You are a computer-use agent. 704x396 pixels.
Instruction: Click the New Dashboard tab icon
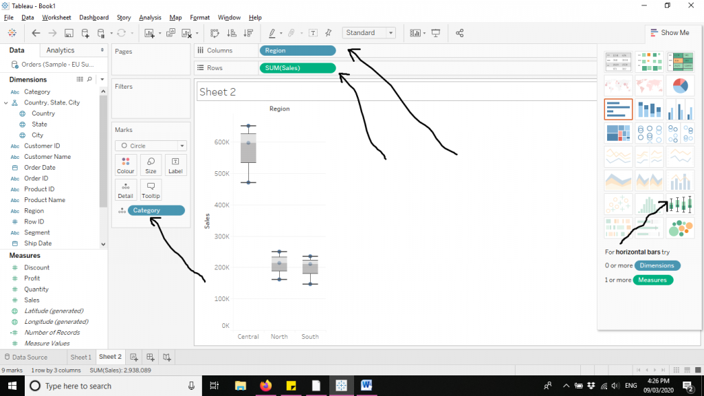151,357
